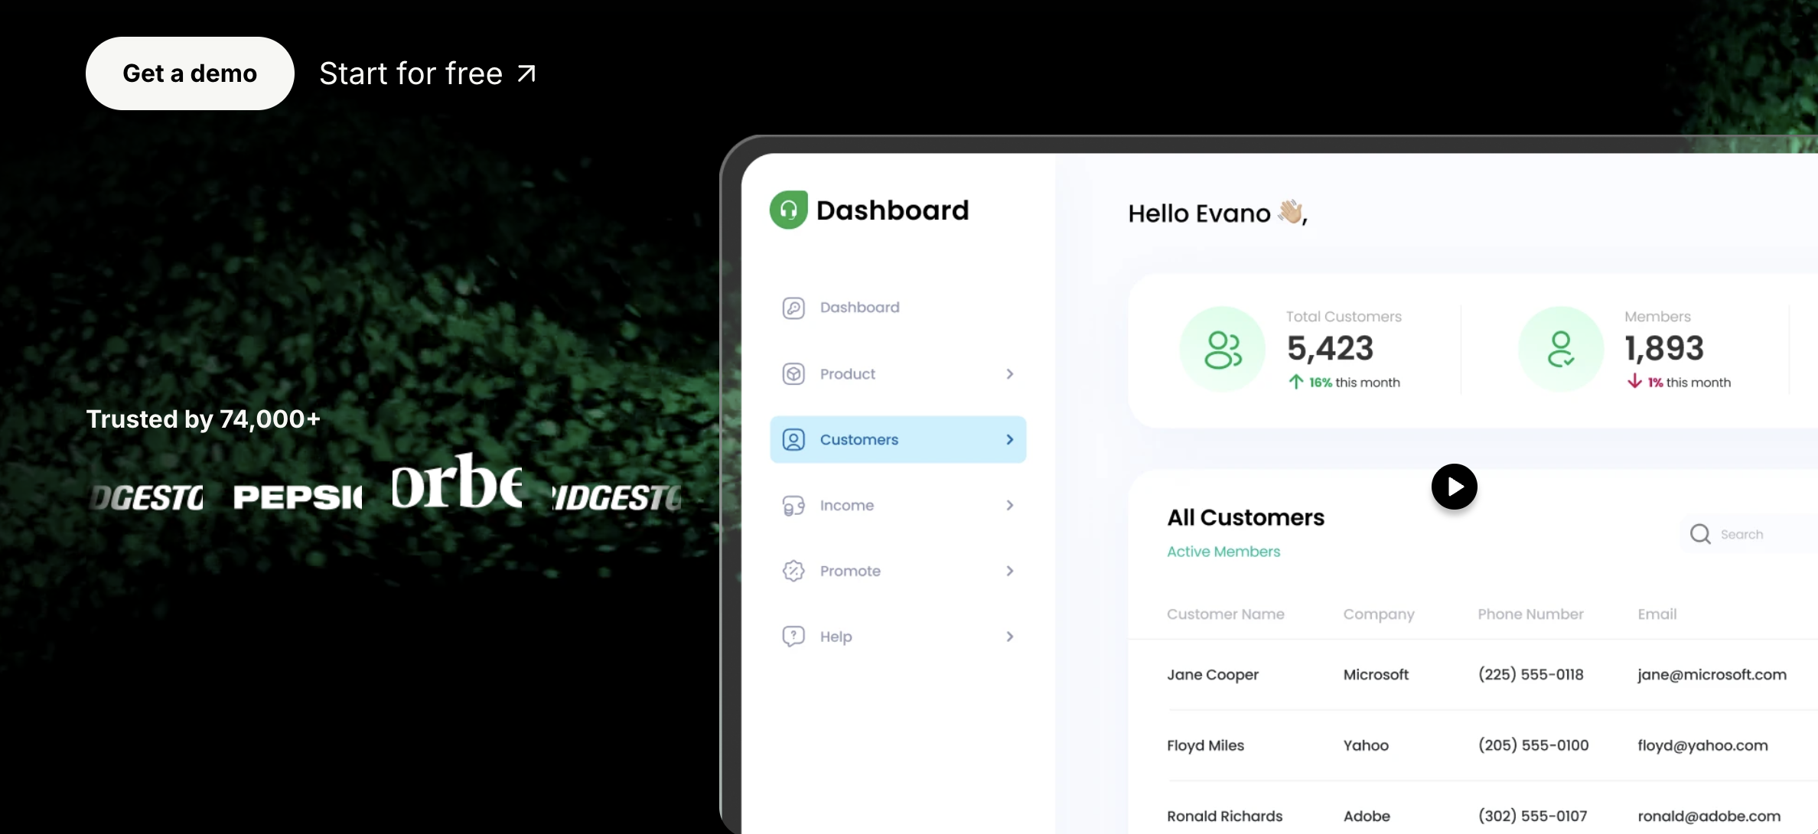Click the Yahoo company cell
Viewport: 1818px width, 834px height.
pos(1366,745)
